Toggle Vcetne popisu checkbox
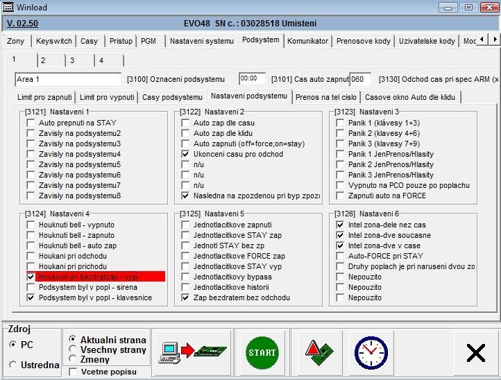Screen dimensions: 501x380 pyautogui.click(x=74, y=372)
